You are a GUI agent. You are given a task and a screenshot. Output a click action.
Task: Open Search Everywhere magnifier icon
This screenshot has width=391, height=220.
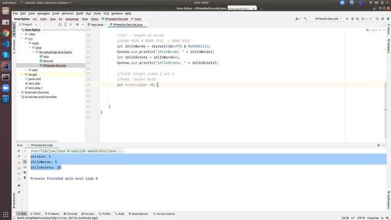pyautogui.click(x=377, y=19)
